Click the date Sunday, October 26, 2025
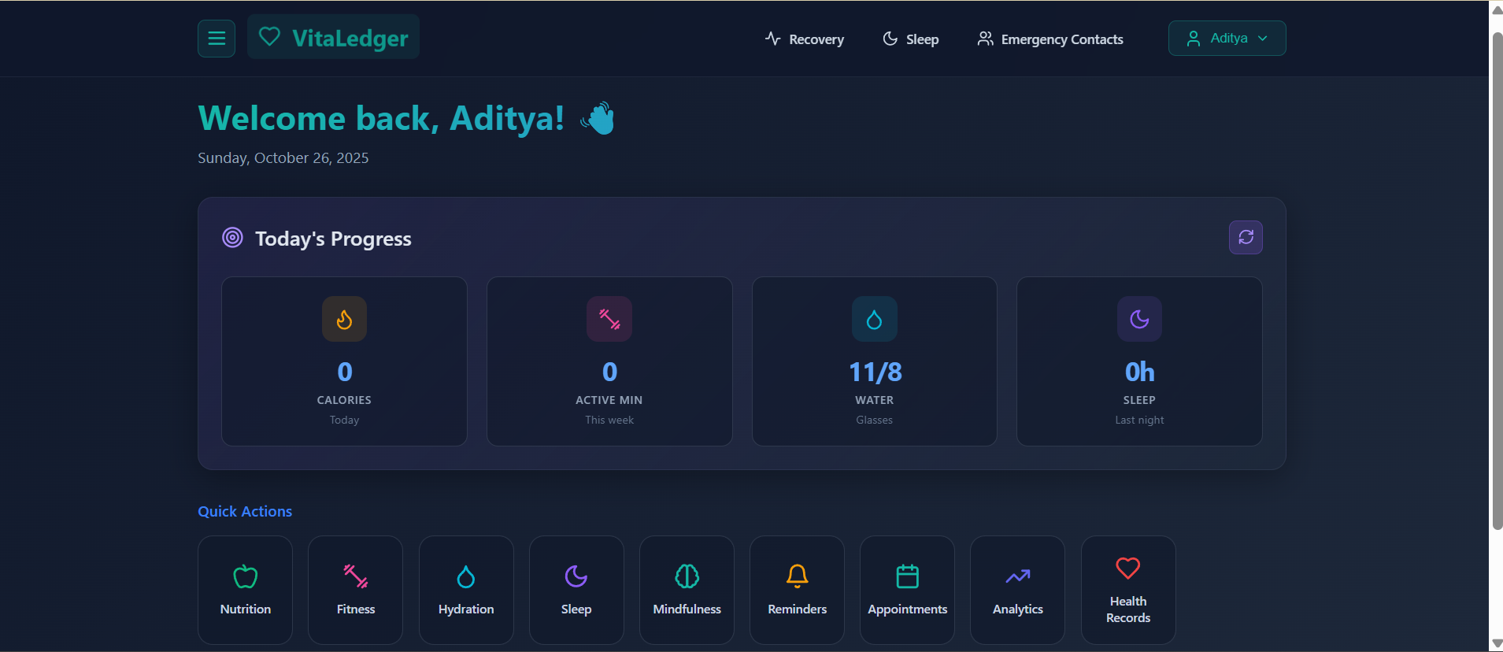Viewport: 1503px width, 652px height. (x=283, y=157)
